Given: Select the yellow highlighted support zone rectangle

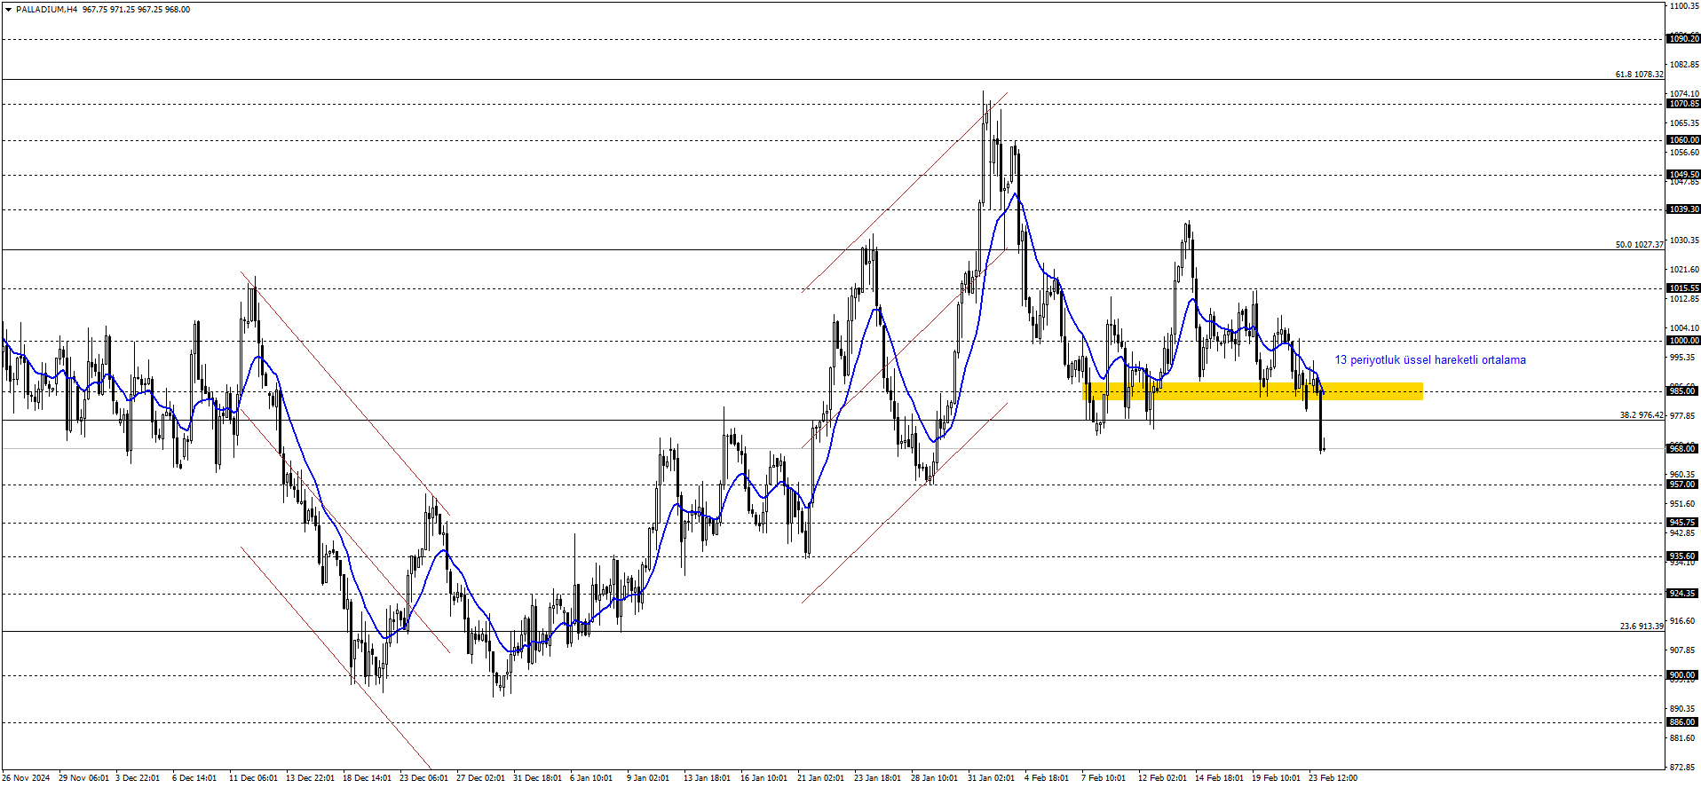Looking at the screenshot, I should [1253, 391].
